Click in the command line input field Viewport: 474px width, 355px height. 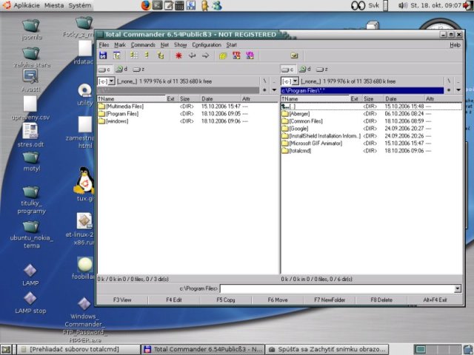(x=337, y=288)
